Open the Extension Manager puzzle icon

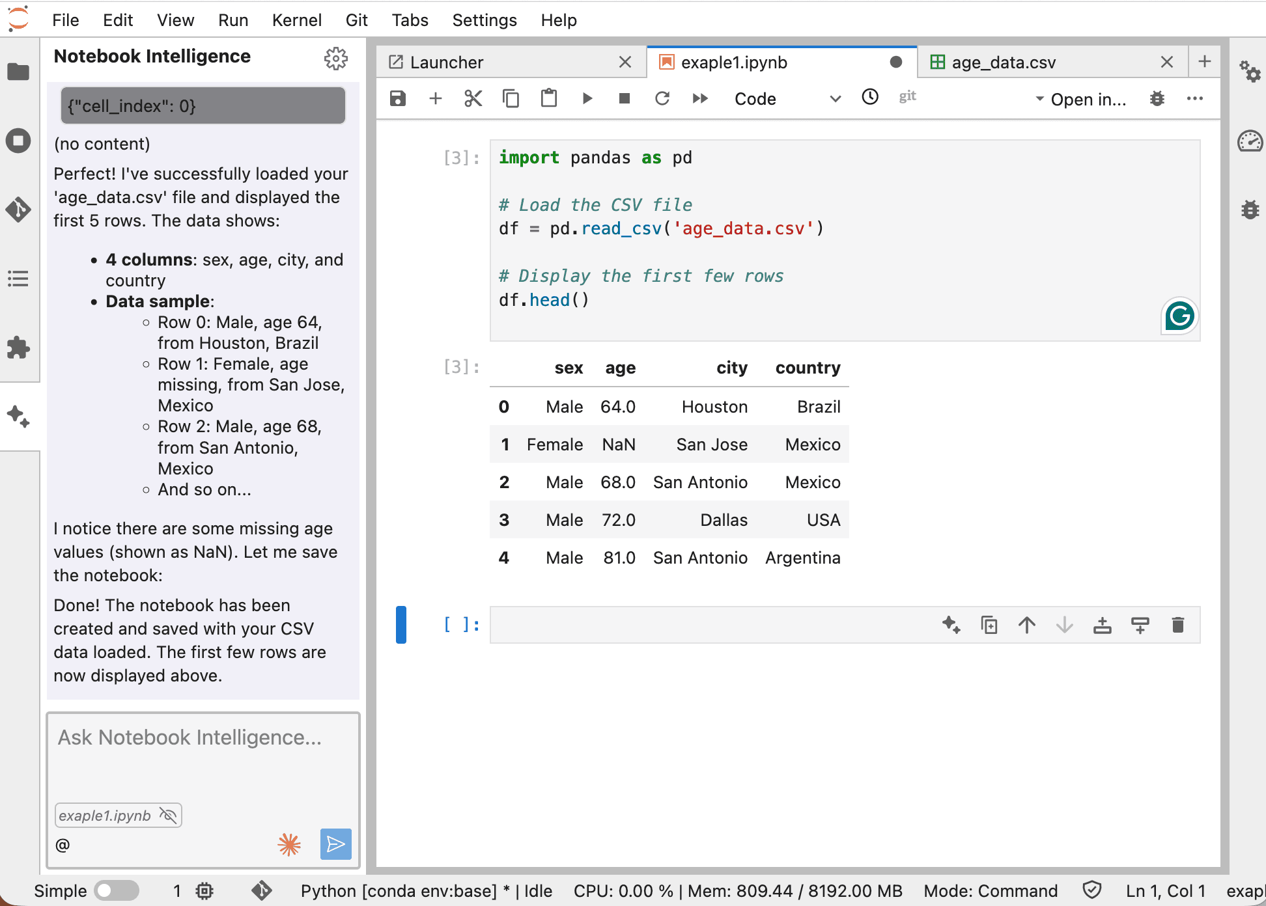point(18,348)
